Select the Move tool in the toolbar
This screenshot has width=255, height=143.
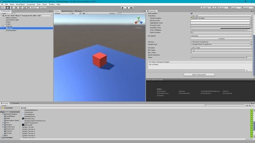point(8,8)
